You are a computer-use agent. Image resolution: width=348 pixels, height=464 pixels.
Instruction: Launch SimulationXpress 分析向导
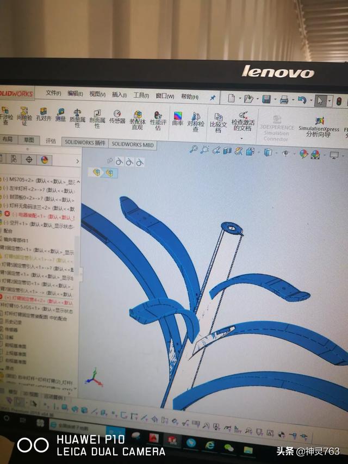(x=319, y=127)
